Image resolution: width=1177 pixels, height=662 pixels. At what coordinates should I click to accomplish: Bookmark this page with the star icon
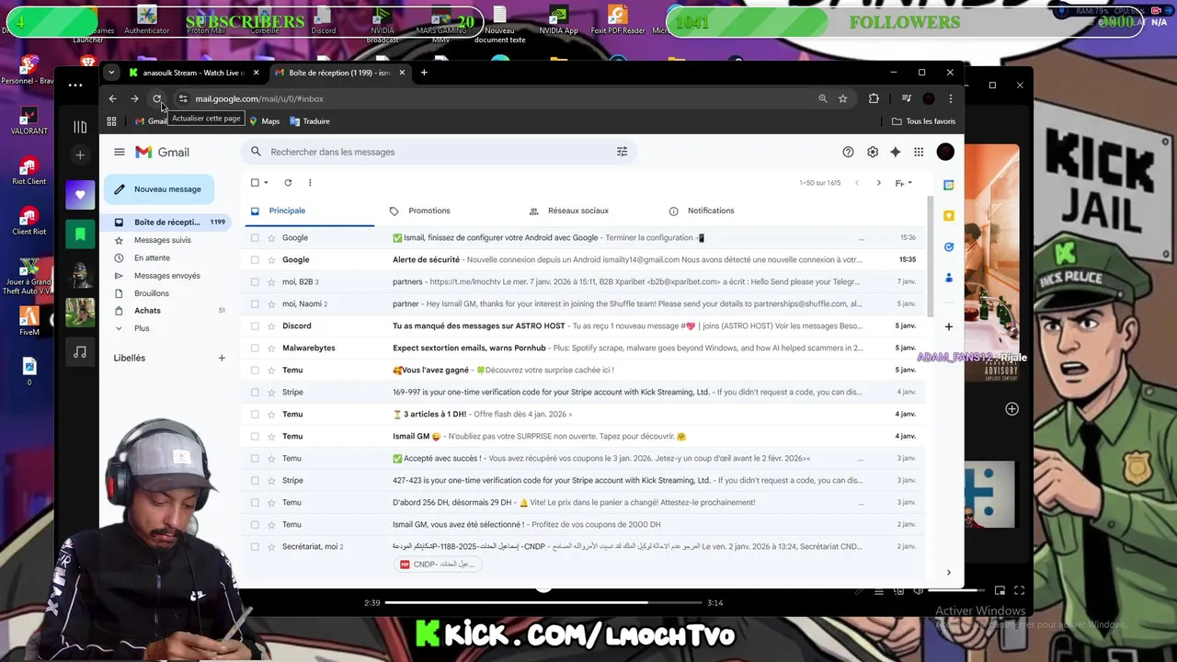(x=842, y=98)
